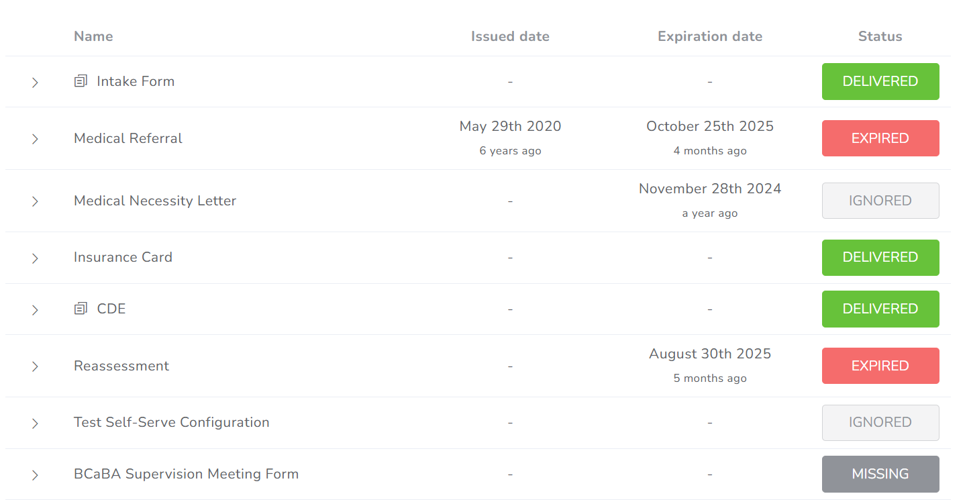Image resolution: width=967 pixels, height=500 pixels.
Task: Click IGNORED status for Medical Necessity Letter
Action: pos(880,201)
